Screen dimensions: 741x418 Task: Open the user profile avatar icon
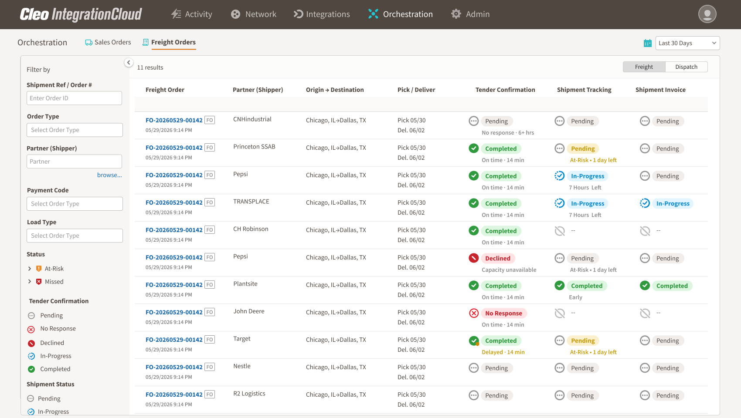click(707, 14)
